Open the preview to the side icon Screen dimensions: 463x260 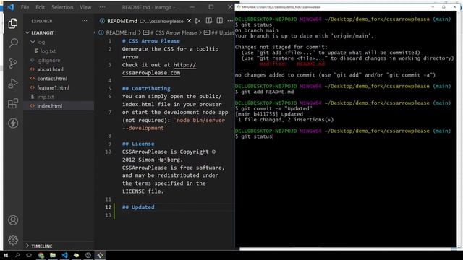pyautogui.click(x=209, y=21)
